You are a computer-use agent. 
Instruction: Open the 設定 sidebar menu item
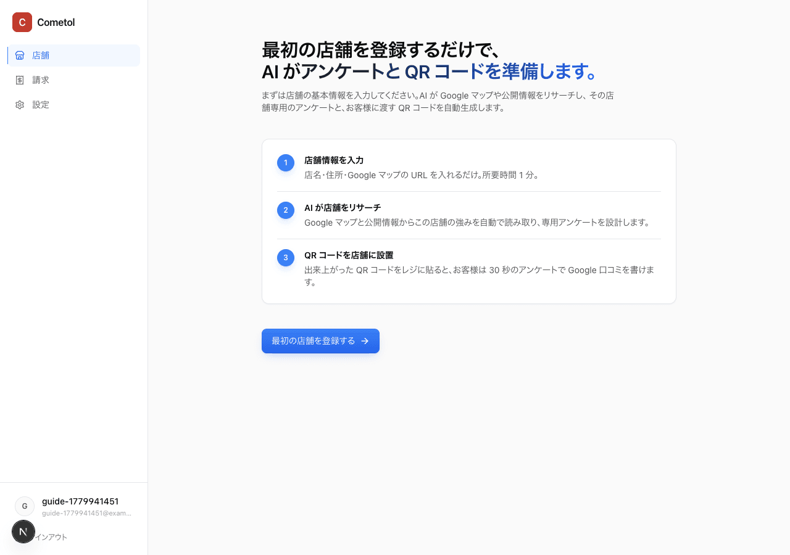(73, 105)
